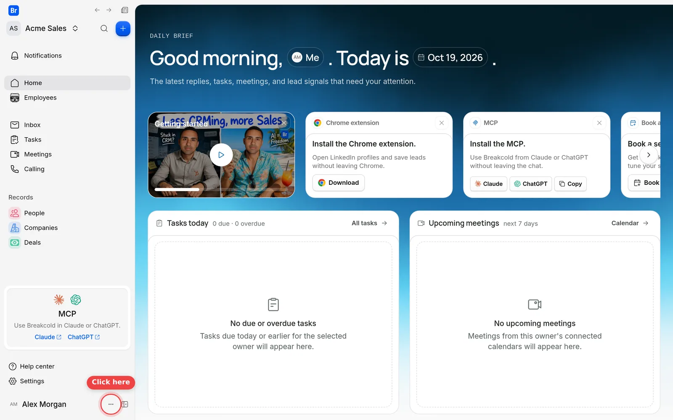Copy the MCP link

click(570, 184)
